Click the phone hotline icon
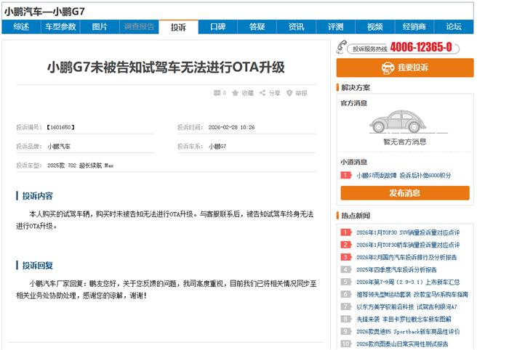The image size is (509, 350). tap(342, 48)
